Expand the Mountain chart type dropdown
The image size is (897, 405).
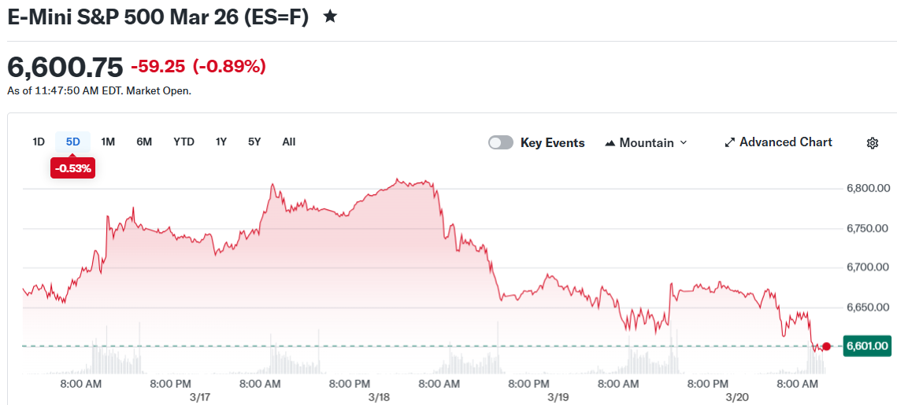pyautogui.click(x=683, y=142)
